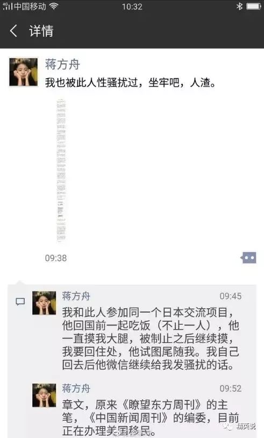The width and height of the screenshot is (264, 438).
Task: Select the main post text about 性骚扰
Action: click(130, 82)
